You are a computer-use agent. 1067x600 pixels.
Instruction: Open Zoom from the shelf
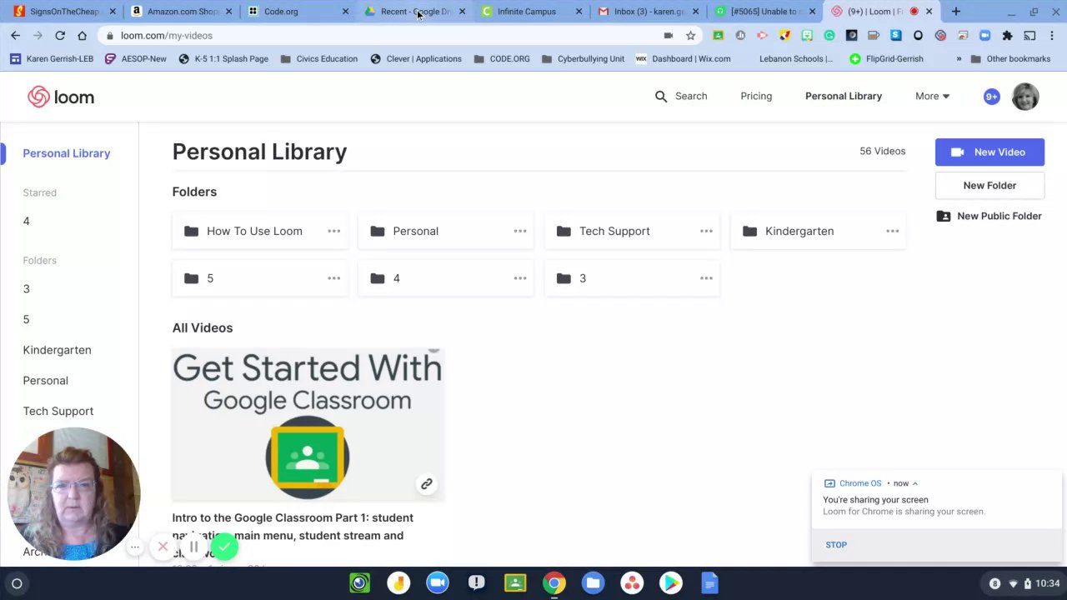(438, 583)
